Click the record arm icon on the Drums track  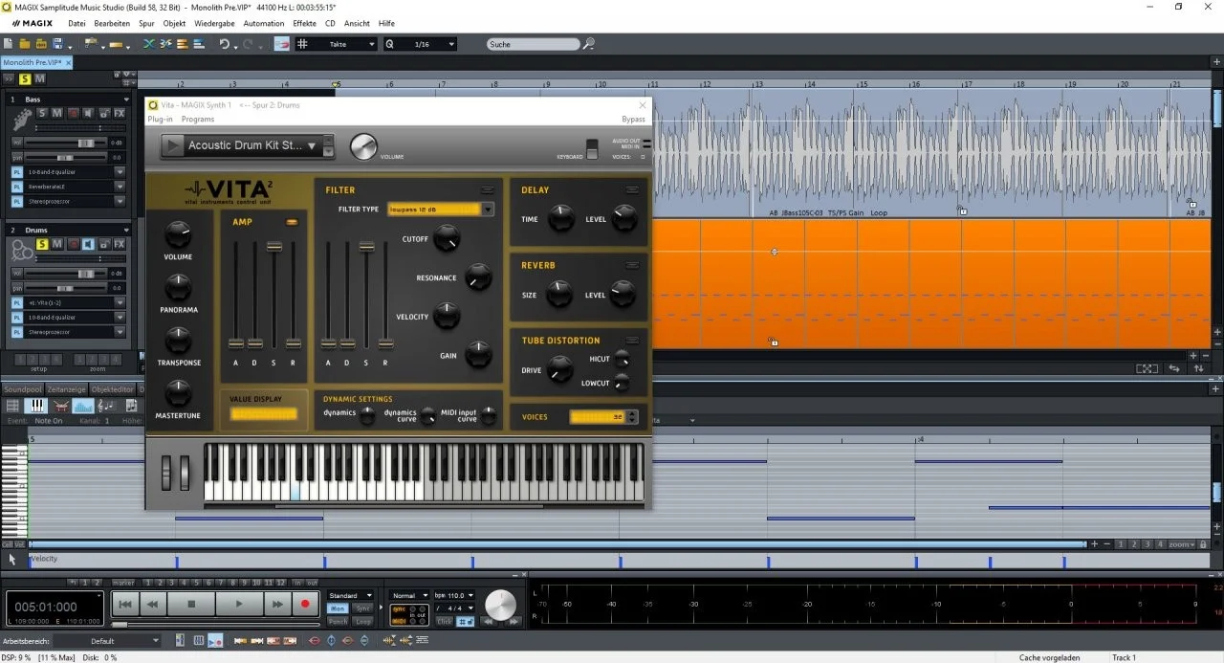[x=73, y=244]
